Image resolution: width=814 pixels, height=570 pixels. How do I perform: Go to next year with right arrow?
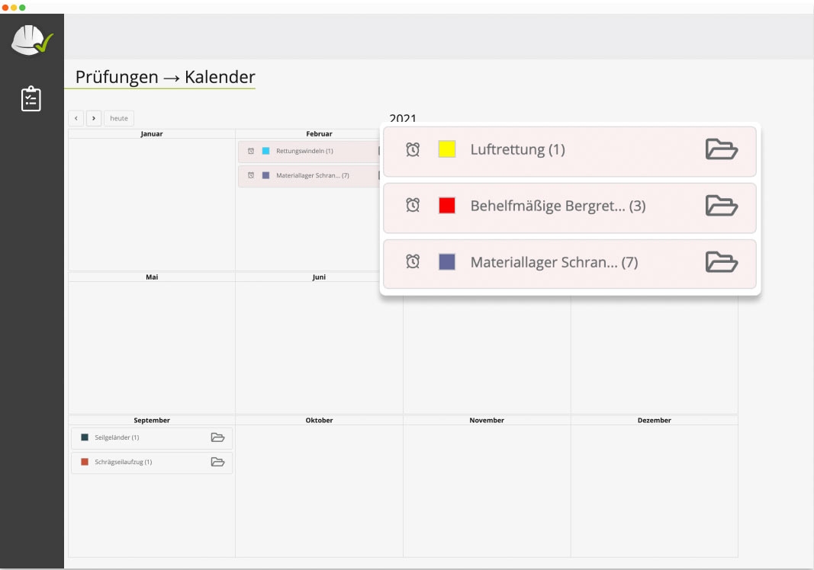[93, 118]
